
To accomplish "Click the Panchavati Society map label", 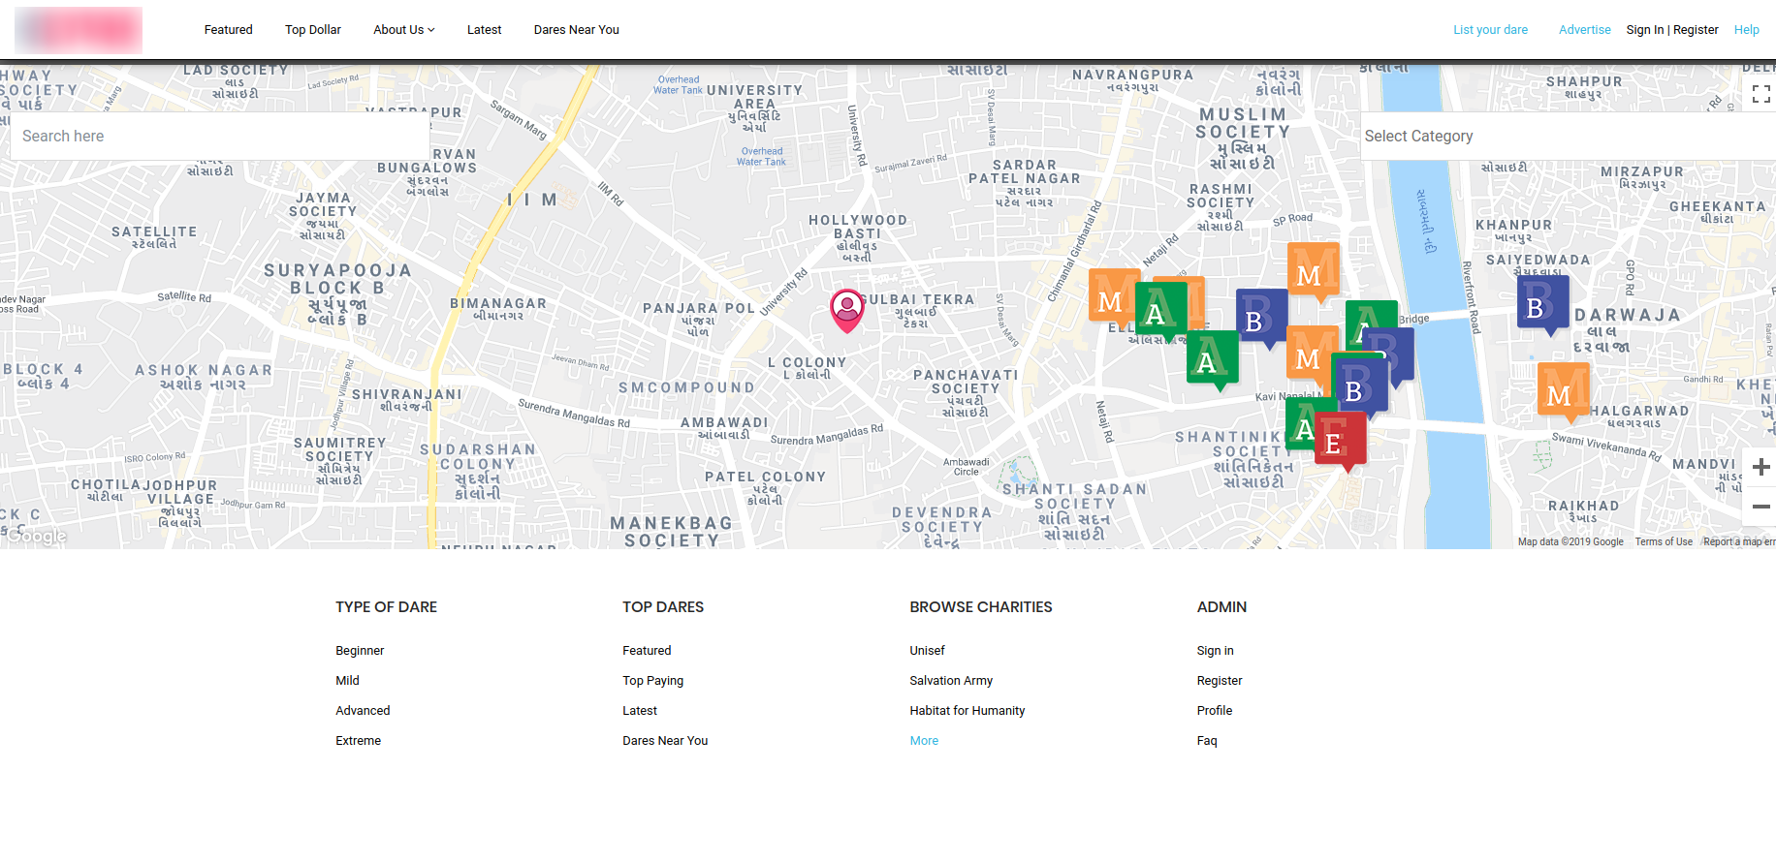I will click(x=966, y=393).
